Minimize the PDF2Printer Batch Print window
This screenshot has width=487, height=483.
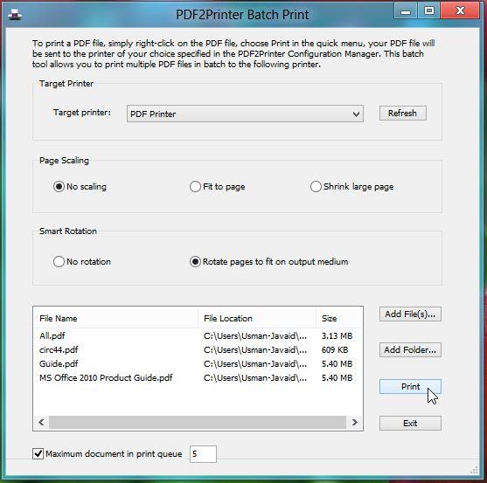pyautogui.click(x=406, y=11)
